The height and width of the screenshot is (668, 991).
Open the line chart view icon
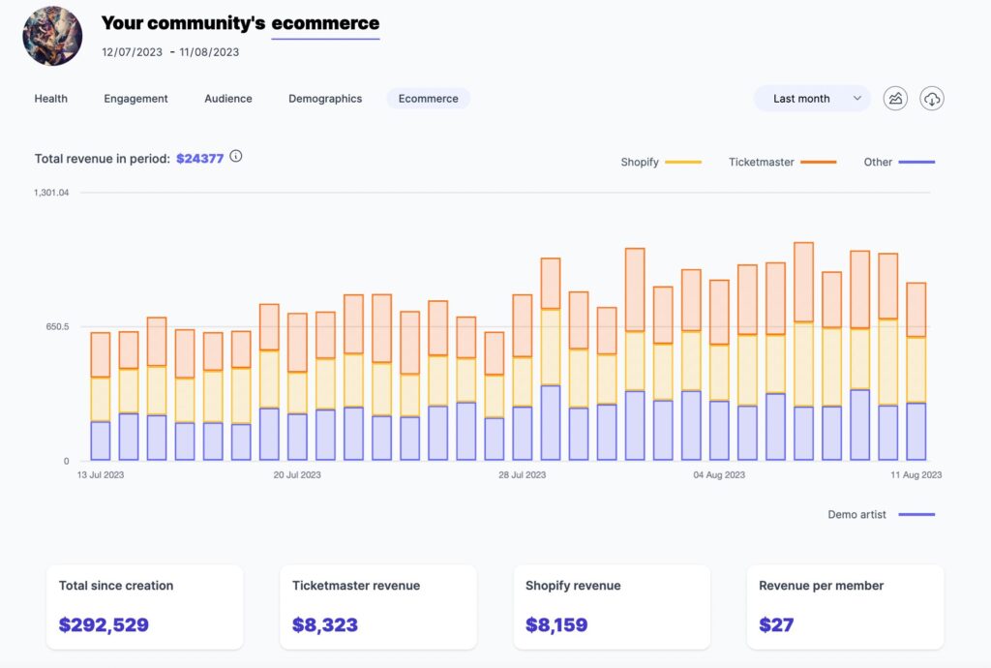[x=895, y=98]
